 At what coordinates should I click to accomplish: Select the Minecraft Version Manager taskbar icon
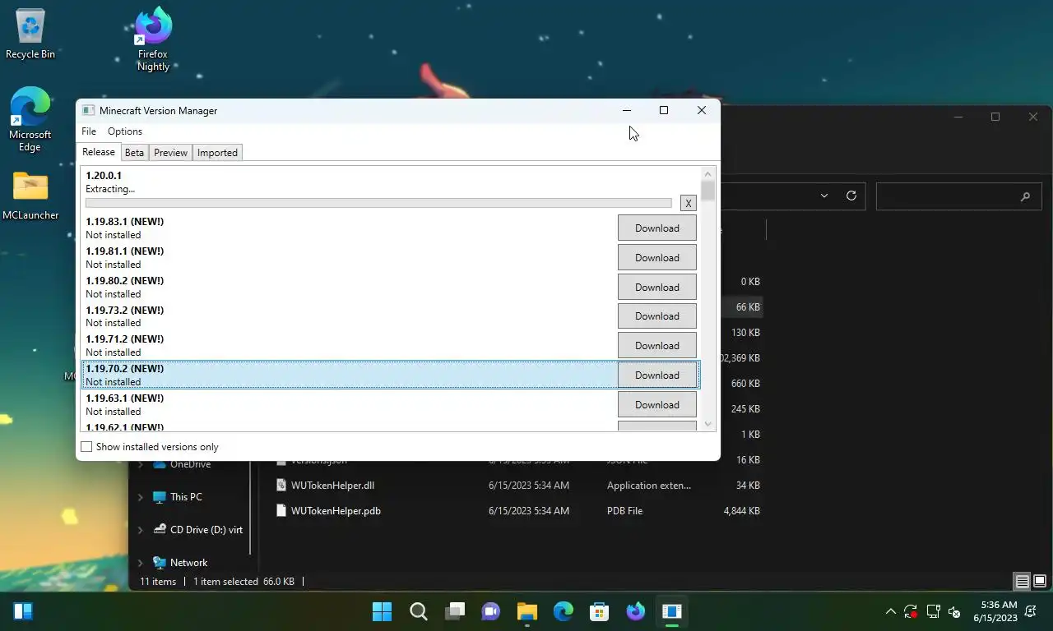672,611
